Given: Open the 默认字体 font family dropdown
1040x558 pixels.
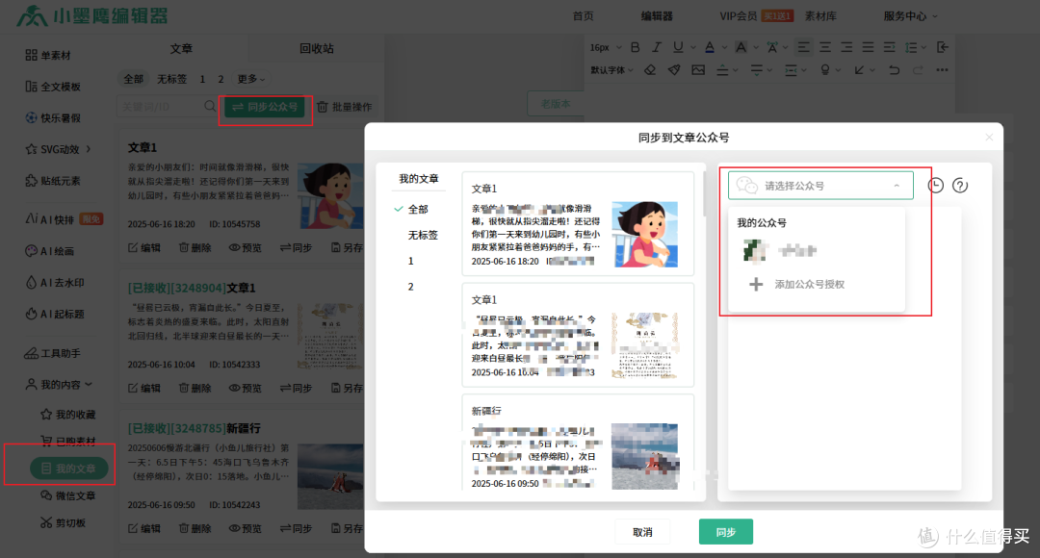Looking at the screenshot, I should (x=611, y=69).
